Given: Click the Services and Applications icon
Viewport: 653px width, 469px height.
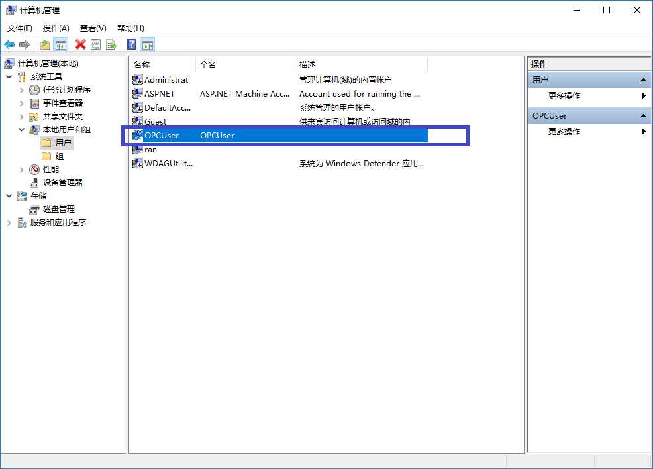Looking at the screenshot, I should [22, 223].
